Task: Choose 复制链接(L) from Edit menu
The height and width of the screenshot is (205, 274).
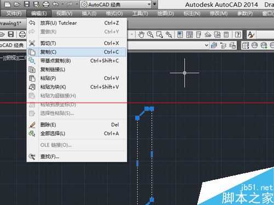Action: tap(77, 69)
